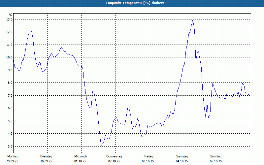Click the °C unit label on the y-axis
The image size is (264, 165).
pyautogui.click(x=11, y=15)
